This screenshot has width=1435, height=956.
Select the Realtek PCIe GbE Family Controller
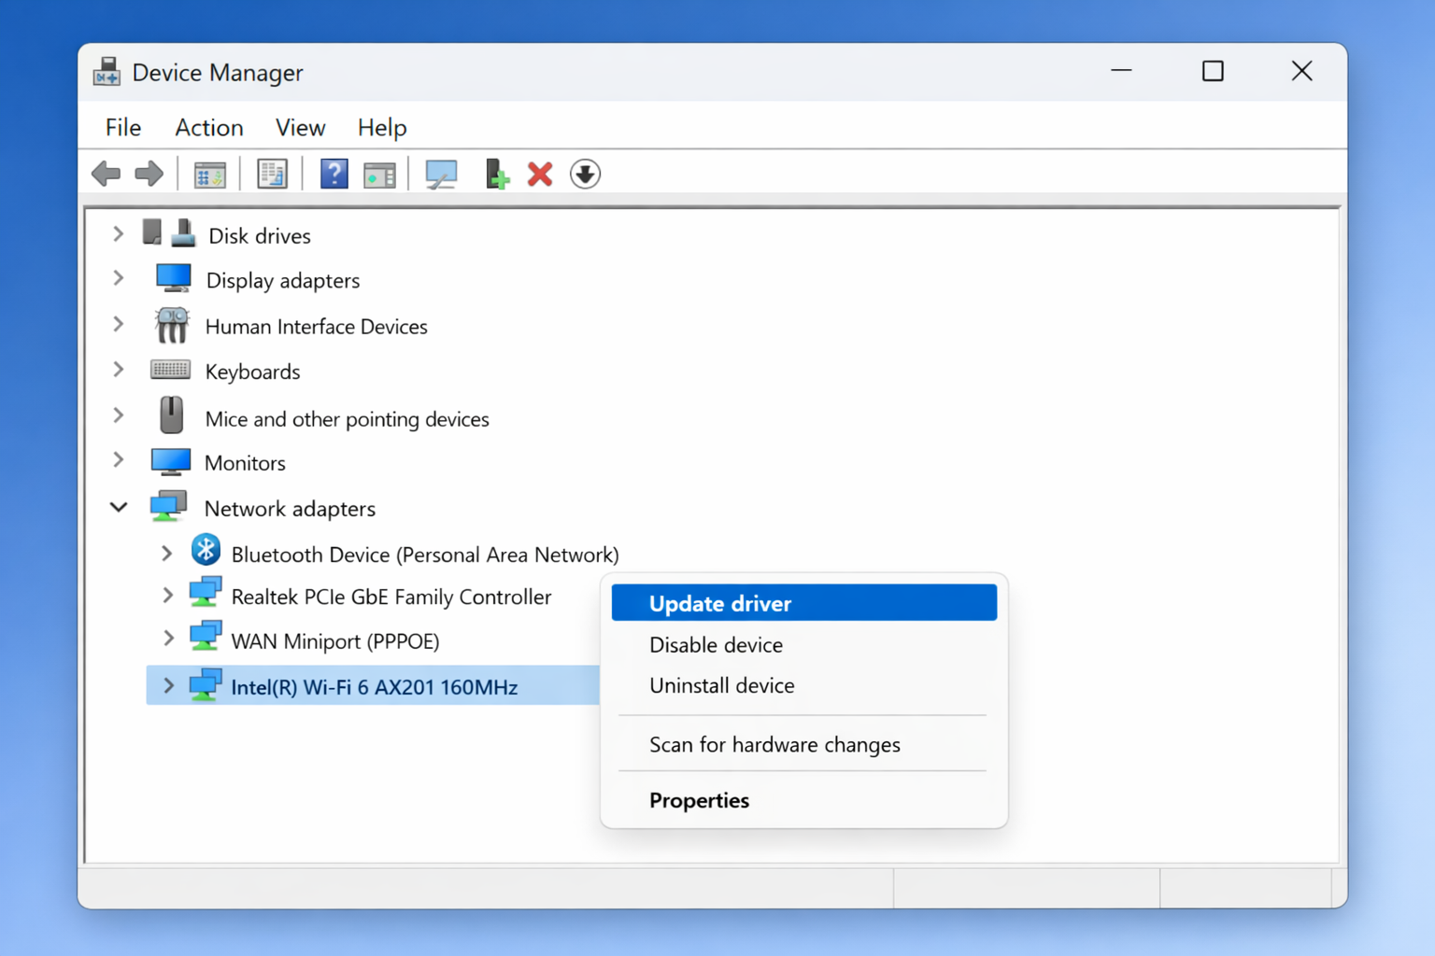point(391,597)
